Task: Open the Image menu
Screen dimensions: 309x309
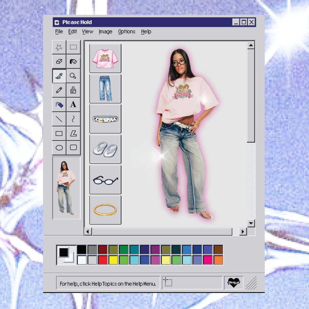Action: (105, 32)
